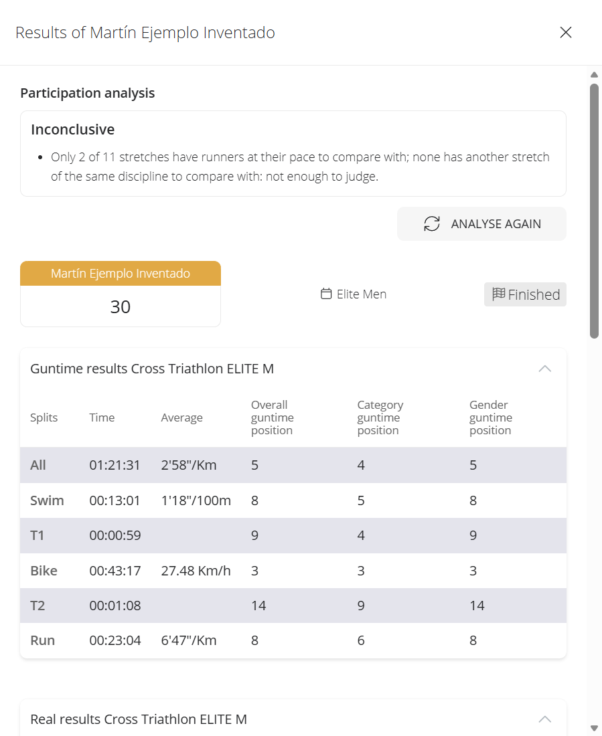The width and height of the screenshot is (602, 736).
Task: Close the results dialog with the X
Action: tap(566, 32)
